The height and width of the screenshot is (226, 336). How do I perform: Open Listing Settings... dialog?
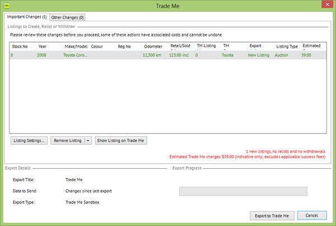point(29,141)
